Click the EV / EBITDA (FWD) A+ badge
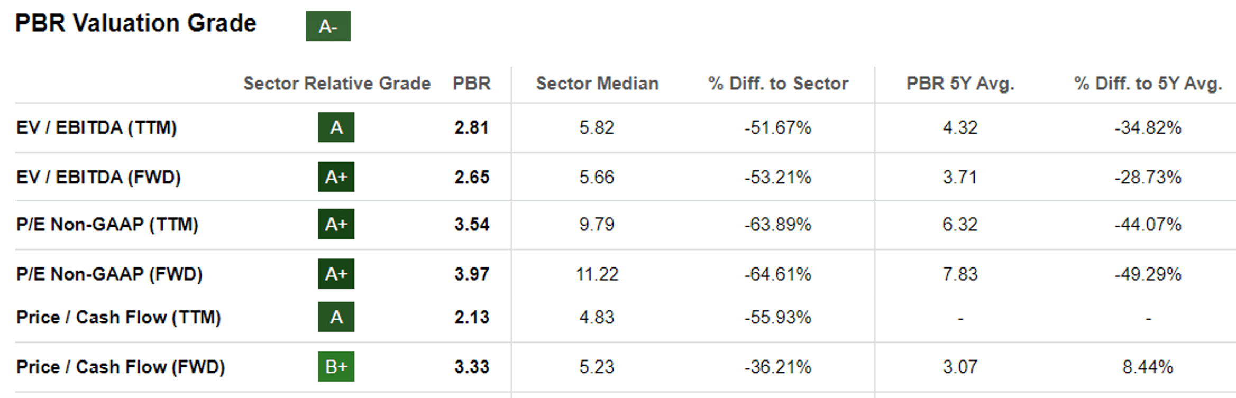Image resolution: width=1236 pixels, height=398 pixels. (336, 177)
